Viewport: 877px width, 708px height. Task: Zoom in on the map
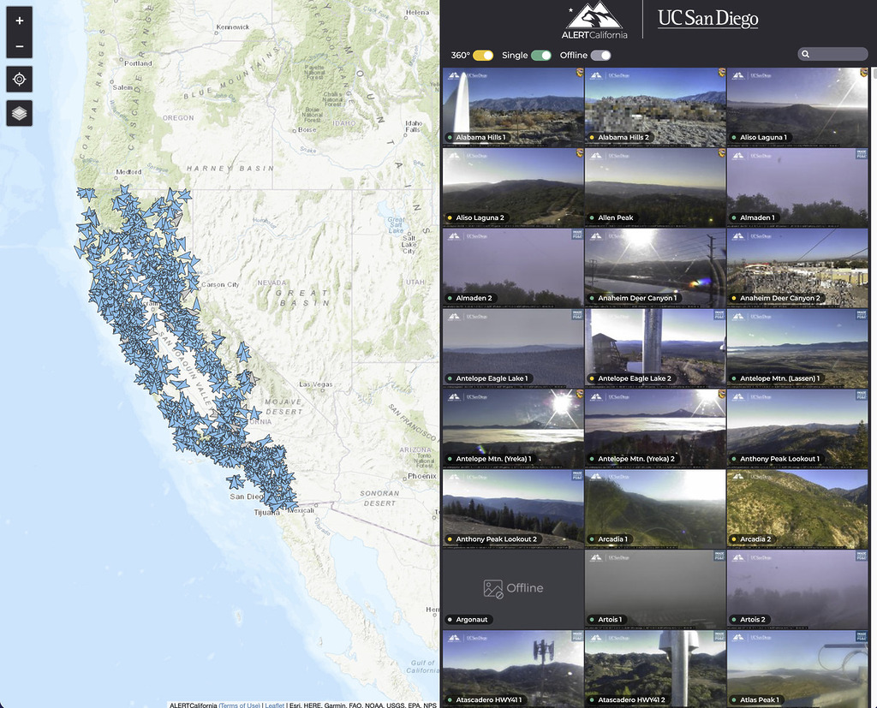tap(20, 21)
